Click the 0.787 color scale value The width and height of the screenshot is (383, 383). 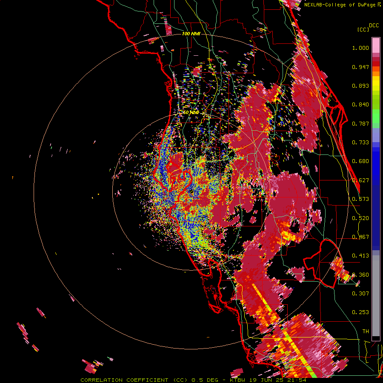[x=360, y=123]
